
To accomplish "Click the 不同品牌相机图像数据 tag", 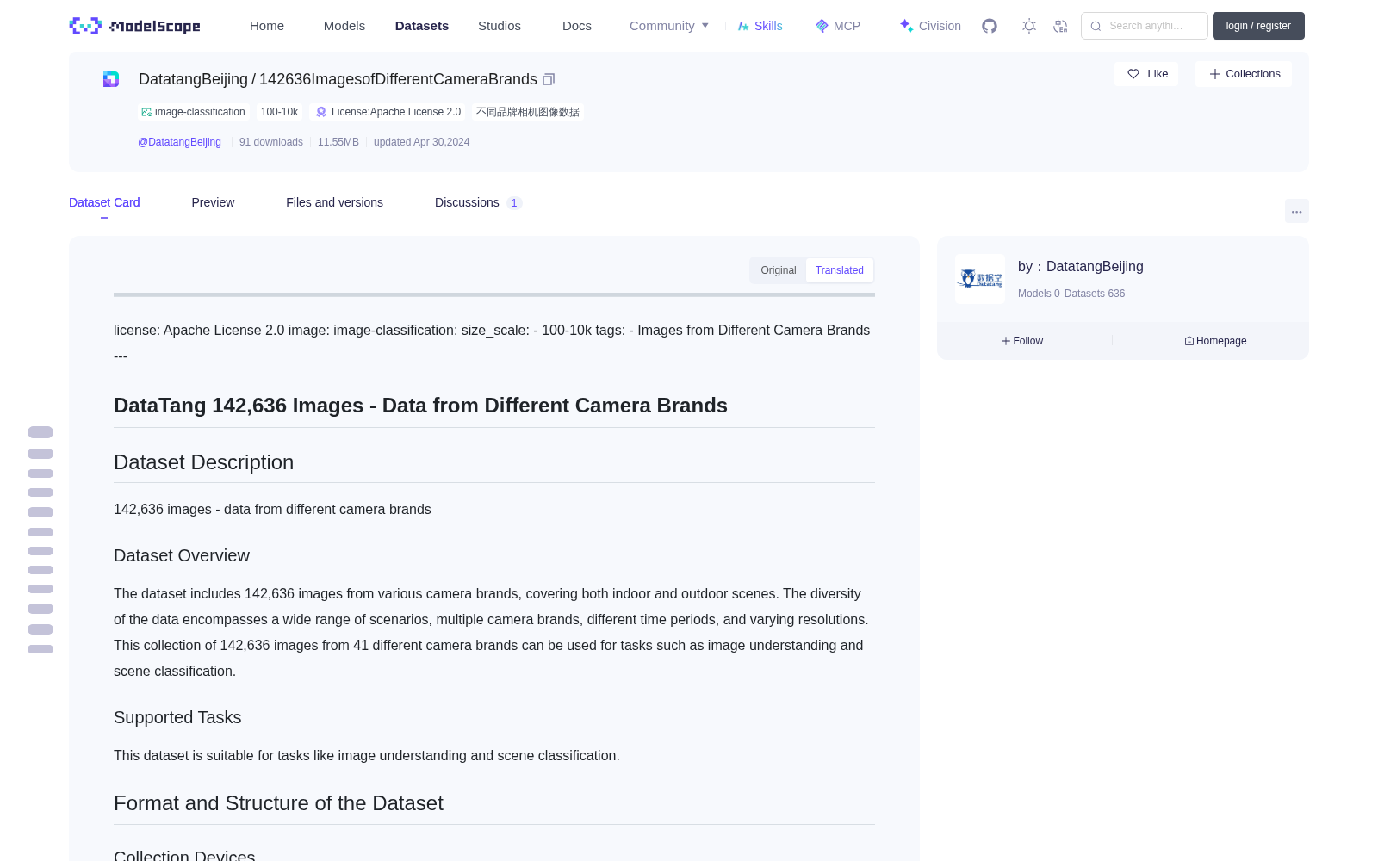I will pos(528,112).
